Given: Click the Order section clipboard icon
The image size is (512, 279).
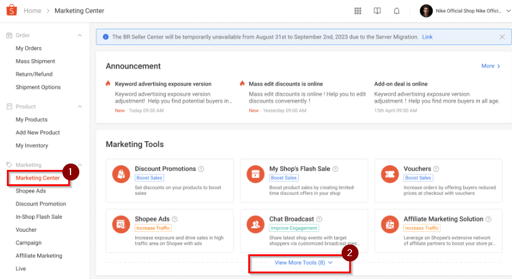Looking at the screenshot, I should tap(9, 36).
